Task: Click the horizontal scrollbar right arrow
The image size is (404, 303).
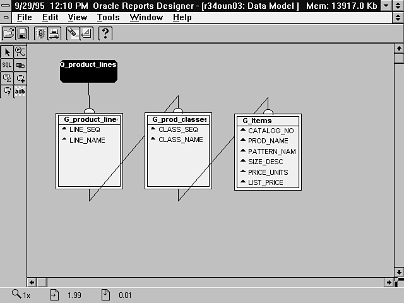Action: (x=386, y=282)
